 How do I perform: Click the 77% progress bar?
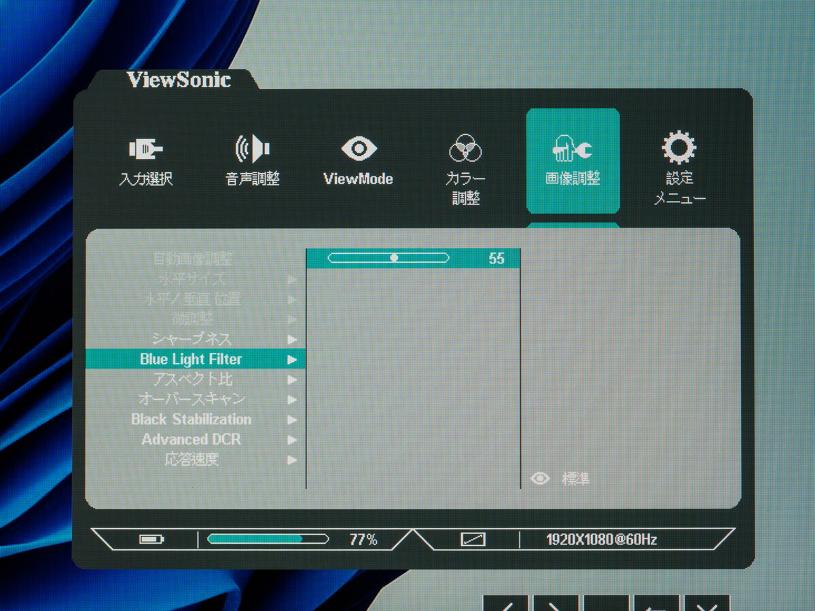[x=268, y=540]
